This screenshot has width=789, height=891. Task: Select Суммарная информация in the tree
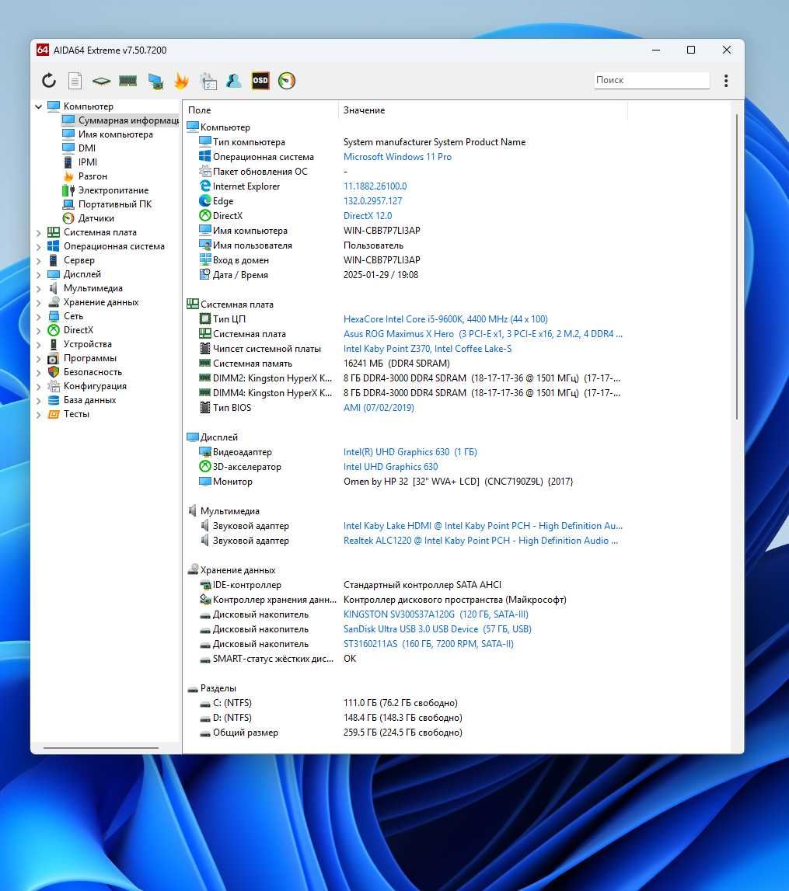pyautogui.click(x=120, y=120)
